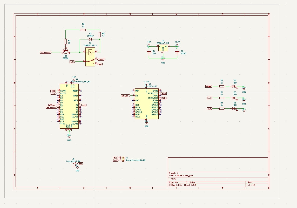This screenshot has height=208, width=297.
Task: Click the adc label at Arduino A0 pin
Action: [x=84, y=105]
